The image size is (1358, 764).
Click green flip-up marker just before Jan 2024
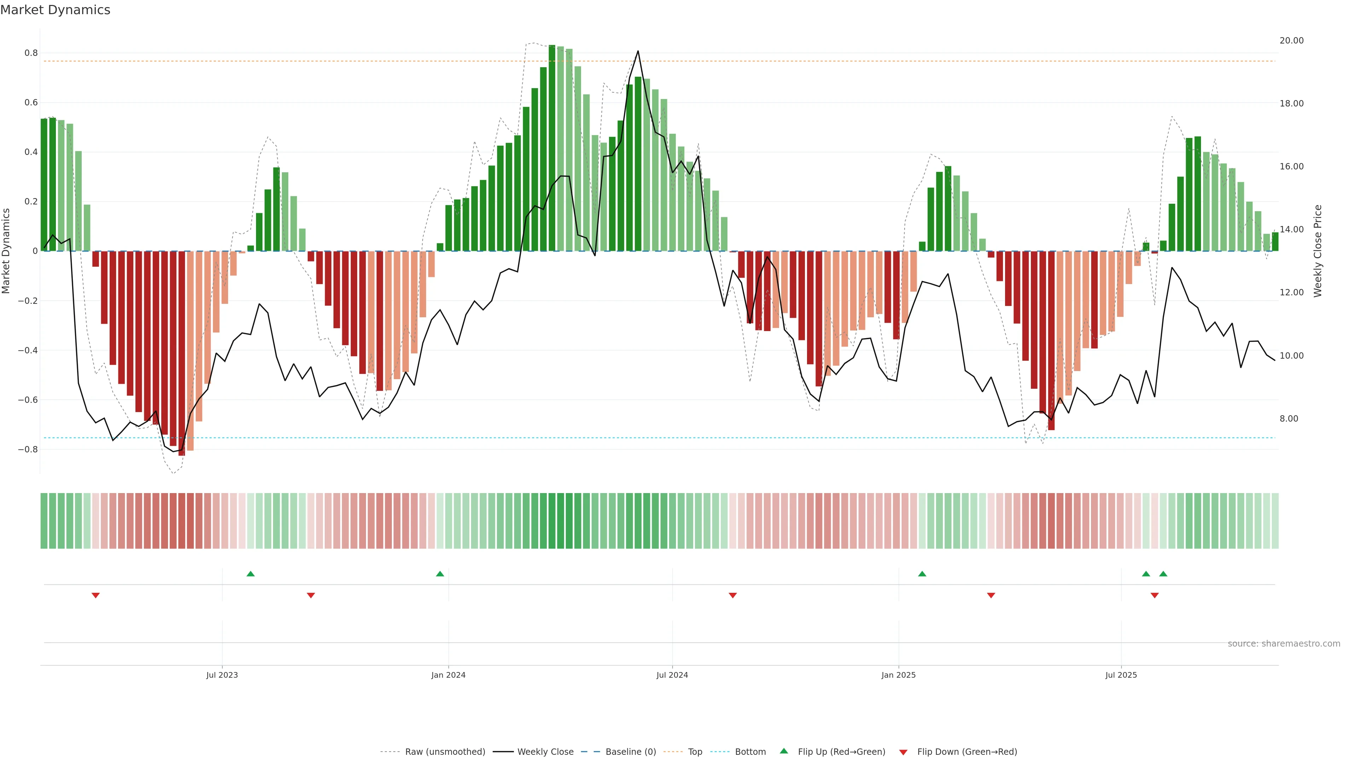coord(440,574)
